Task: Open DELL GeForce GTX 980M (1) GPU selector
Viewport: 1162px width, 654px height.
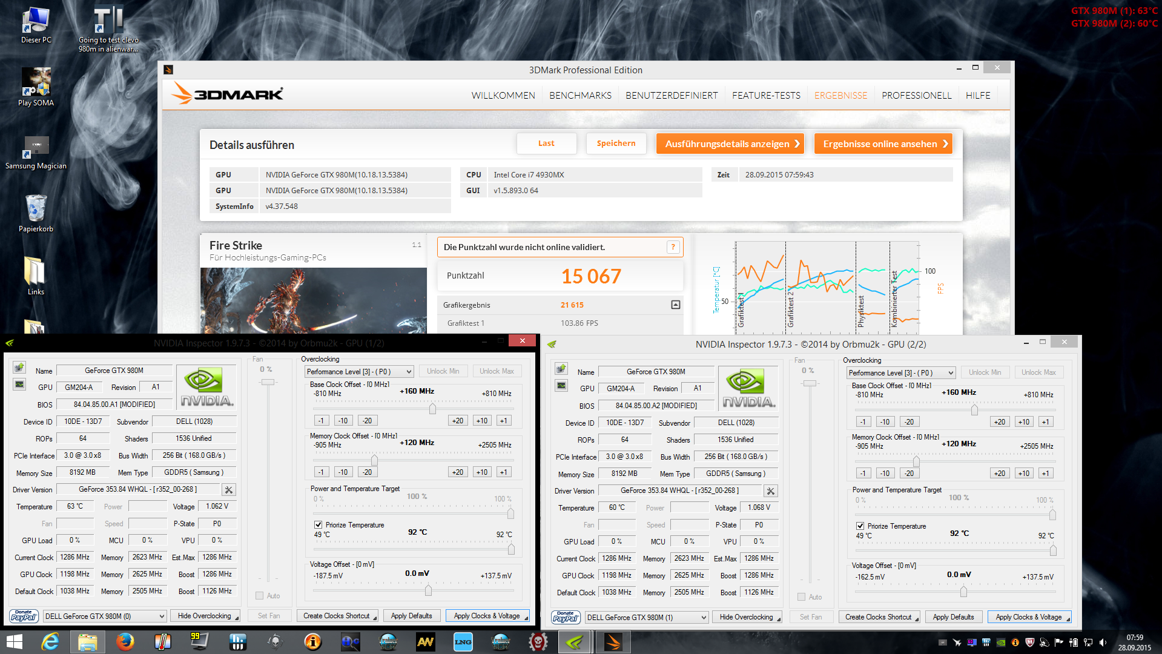Action: coord(646,617)
